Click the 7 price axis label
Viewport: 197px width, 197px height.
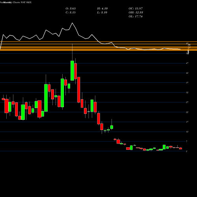[x=187, y=141]
